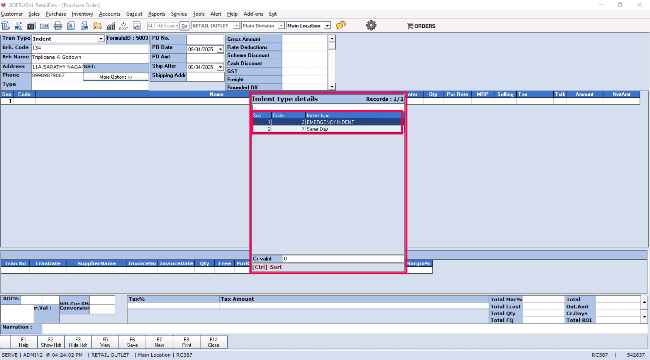Open the Help menu
The image size is (650, 360).
pyautogui.click(x=232, y=14)
